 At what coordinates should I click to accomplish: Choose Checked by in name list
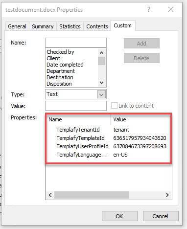(x=60, y=52)
